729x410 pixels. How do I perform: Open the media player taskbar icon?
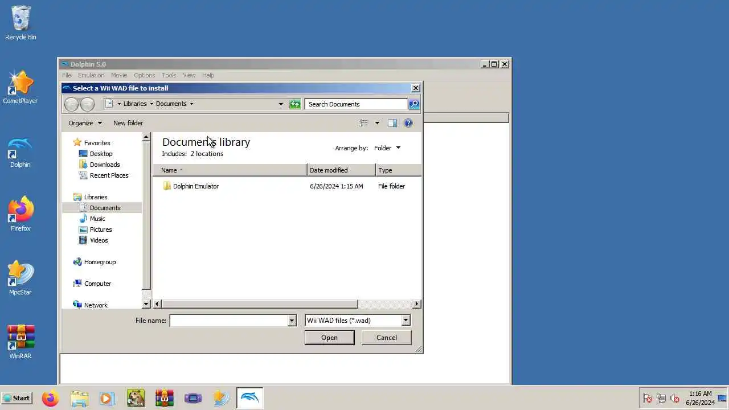point(107,398)
